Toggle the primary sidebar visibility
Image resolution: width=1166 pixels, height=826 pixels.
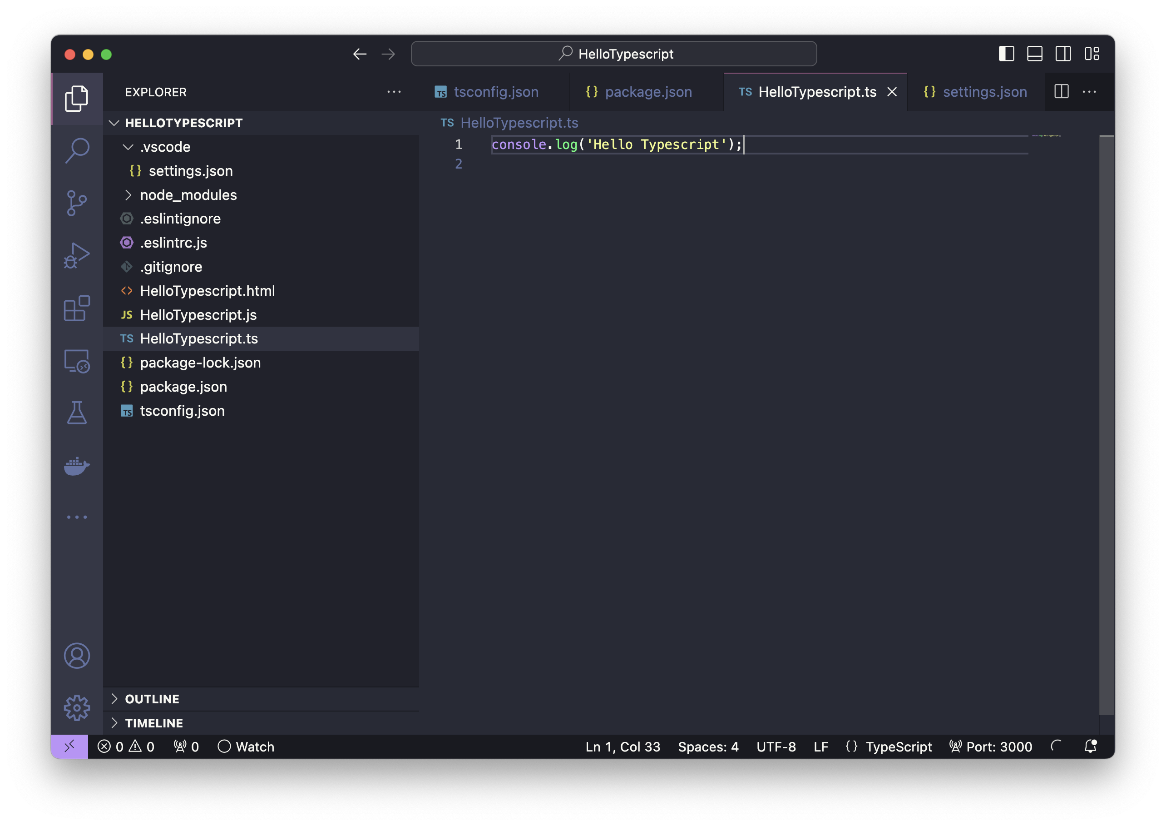(1006, 54)
